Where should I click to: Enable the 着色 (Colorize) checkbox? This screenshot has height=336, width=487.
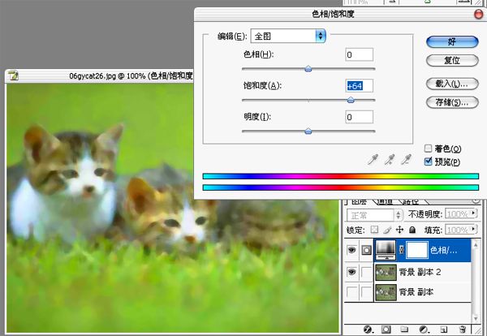point(429,149)
